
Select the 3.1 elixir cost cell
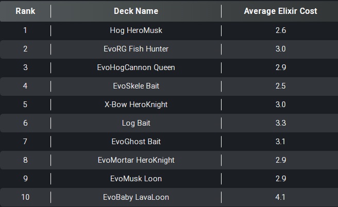click(280, 142)
